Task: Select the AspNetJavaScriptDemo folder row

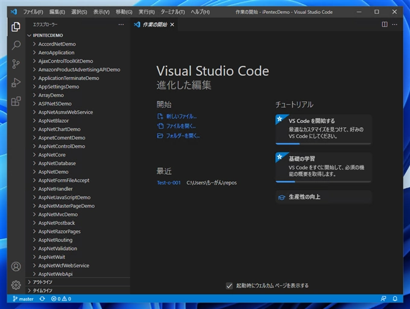Action: point(78,198)
